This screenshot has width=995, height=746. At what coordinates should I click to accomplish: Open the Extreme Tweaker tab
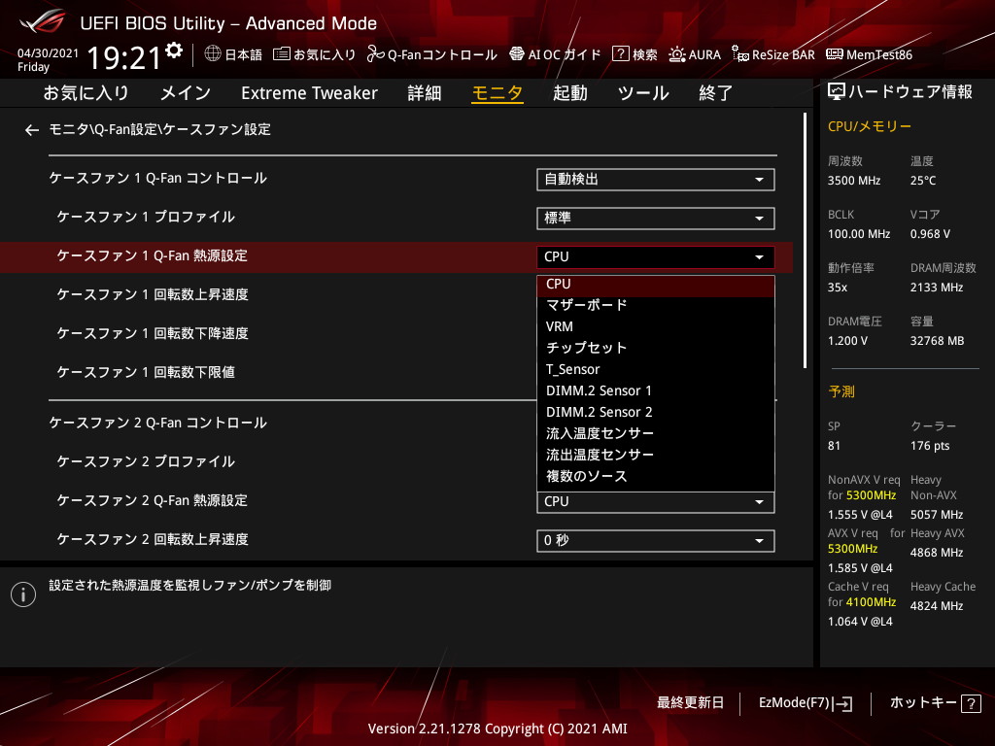[x=309, y=93]
